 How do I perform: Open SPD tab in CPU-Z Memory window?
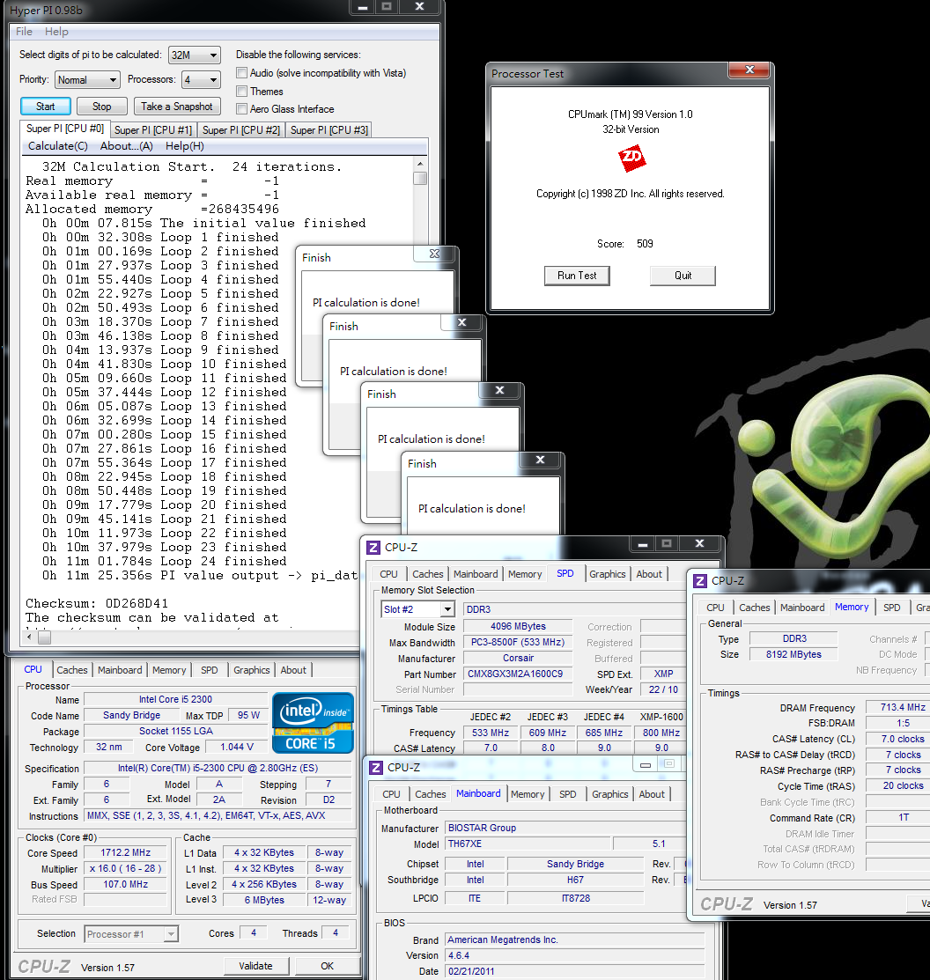[x=892, y=608]
